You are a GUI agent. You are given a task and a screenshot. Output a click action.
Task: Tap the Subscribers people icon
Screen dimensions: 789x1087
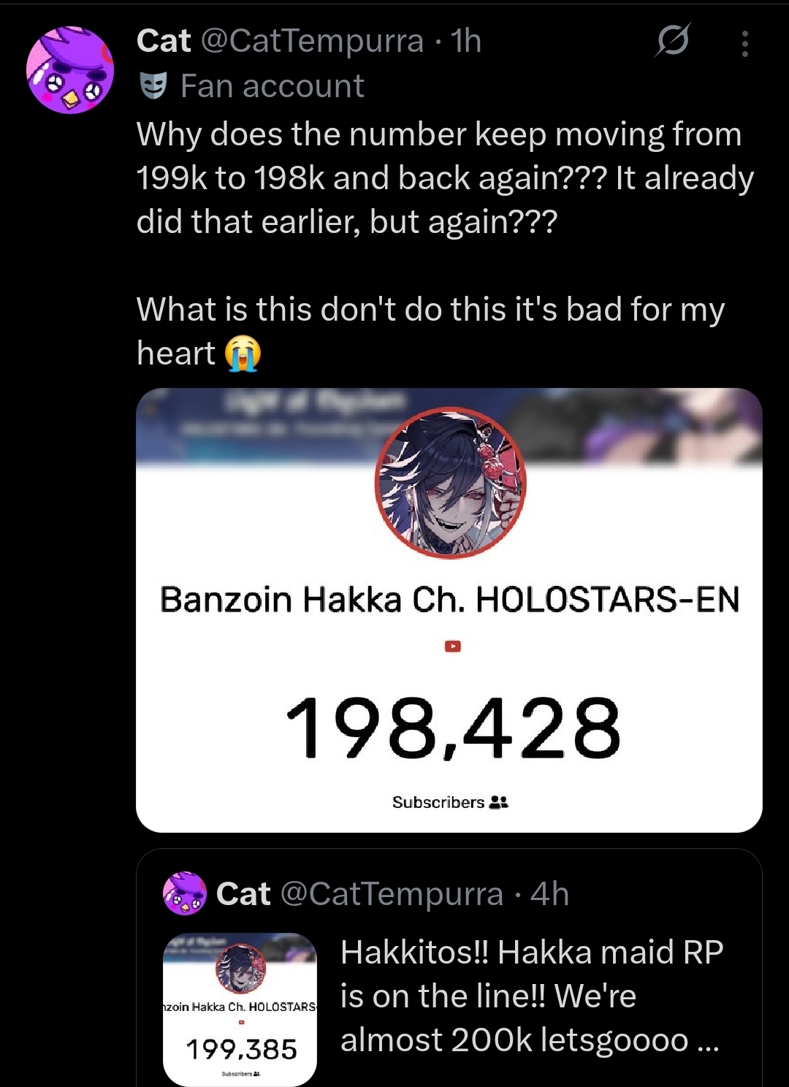pos(498,802)
